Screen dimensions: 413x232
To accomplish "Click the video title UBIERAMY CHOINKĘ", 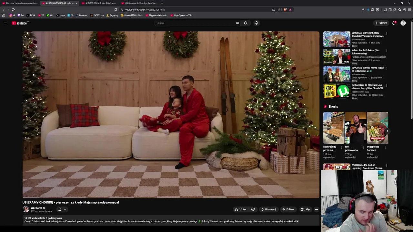I will 71,202.
